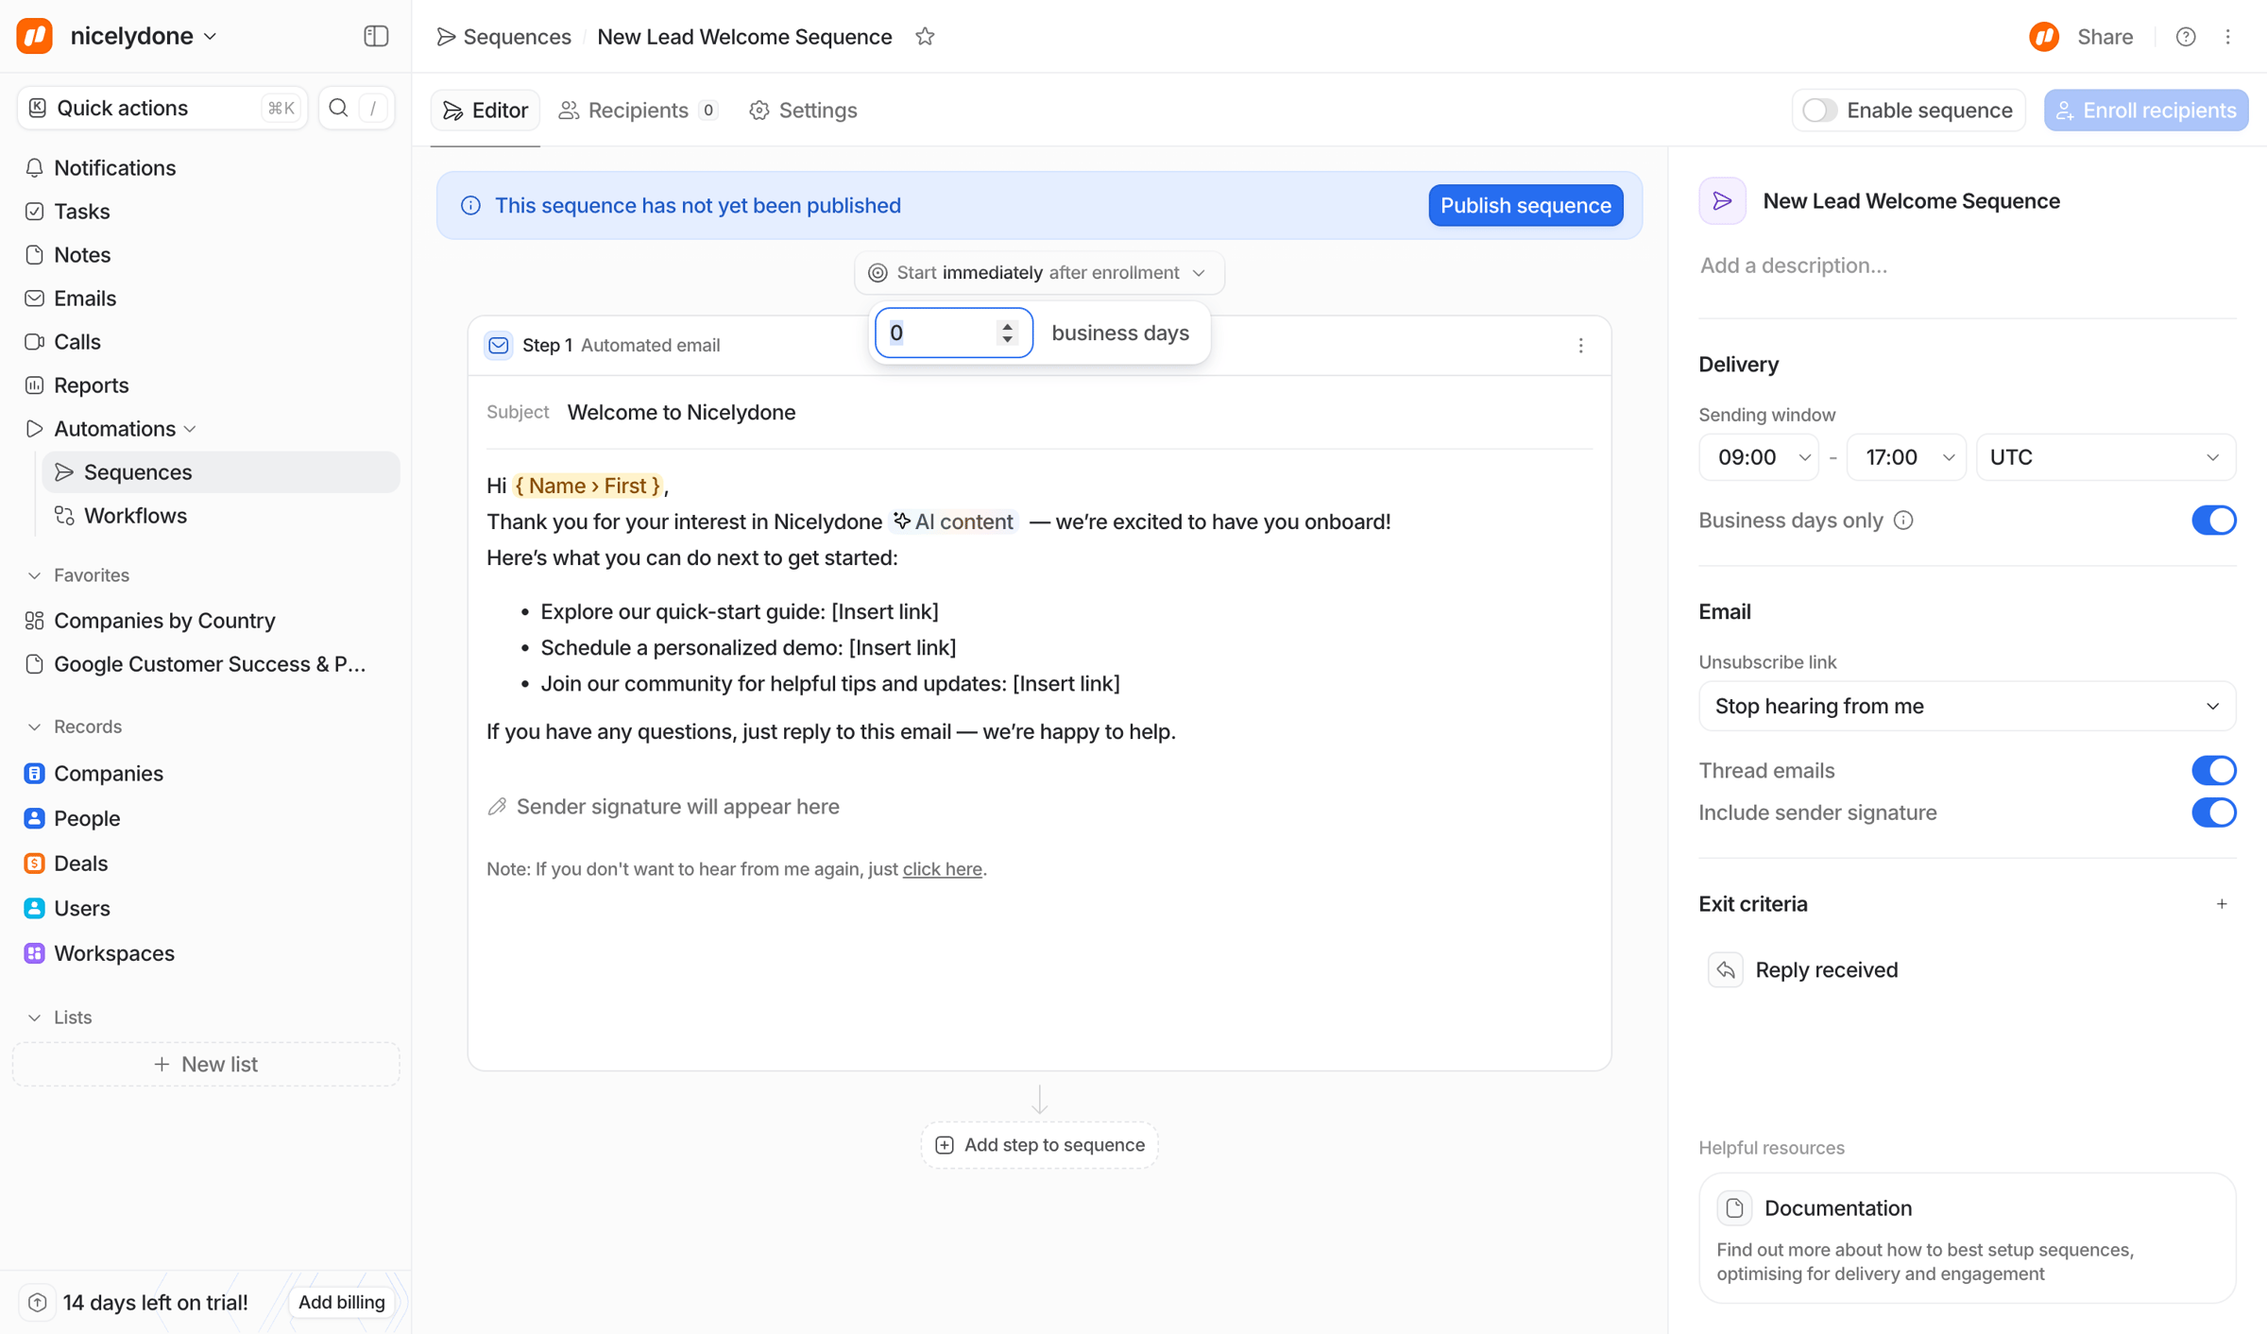
Task: Add an exit criteria with plus icon
Action: coord(2222,904)
